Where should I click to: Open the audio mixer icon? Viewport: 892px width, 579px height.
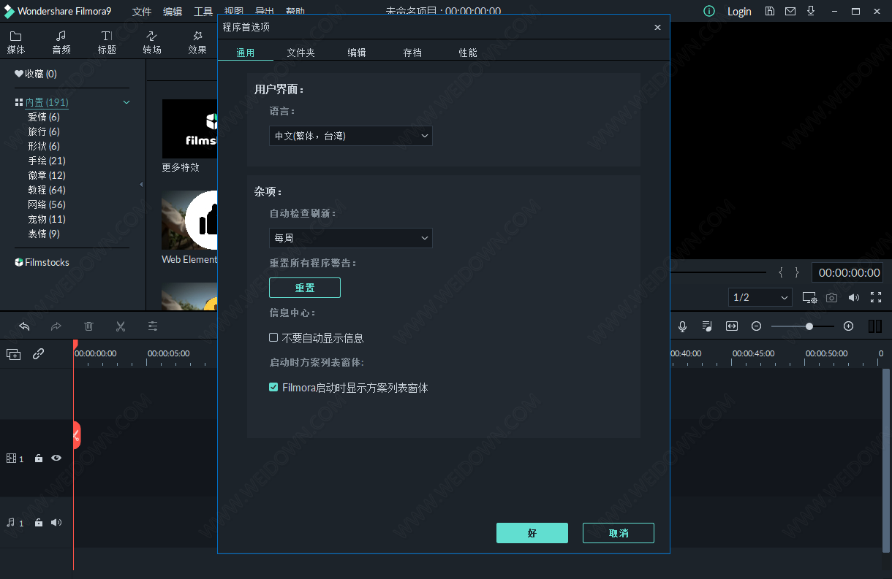[x=707, y=326]
